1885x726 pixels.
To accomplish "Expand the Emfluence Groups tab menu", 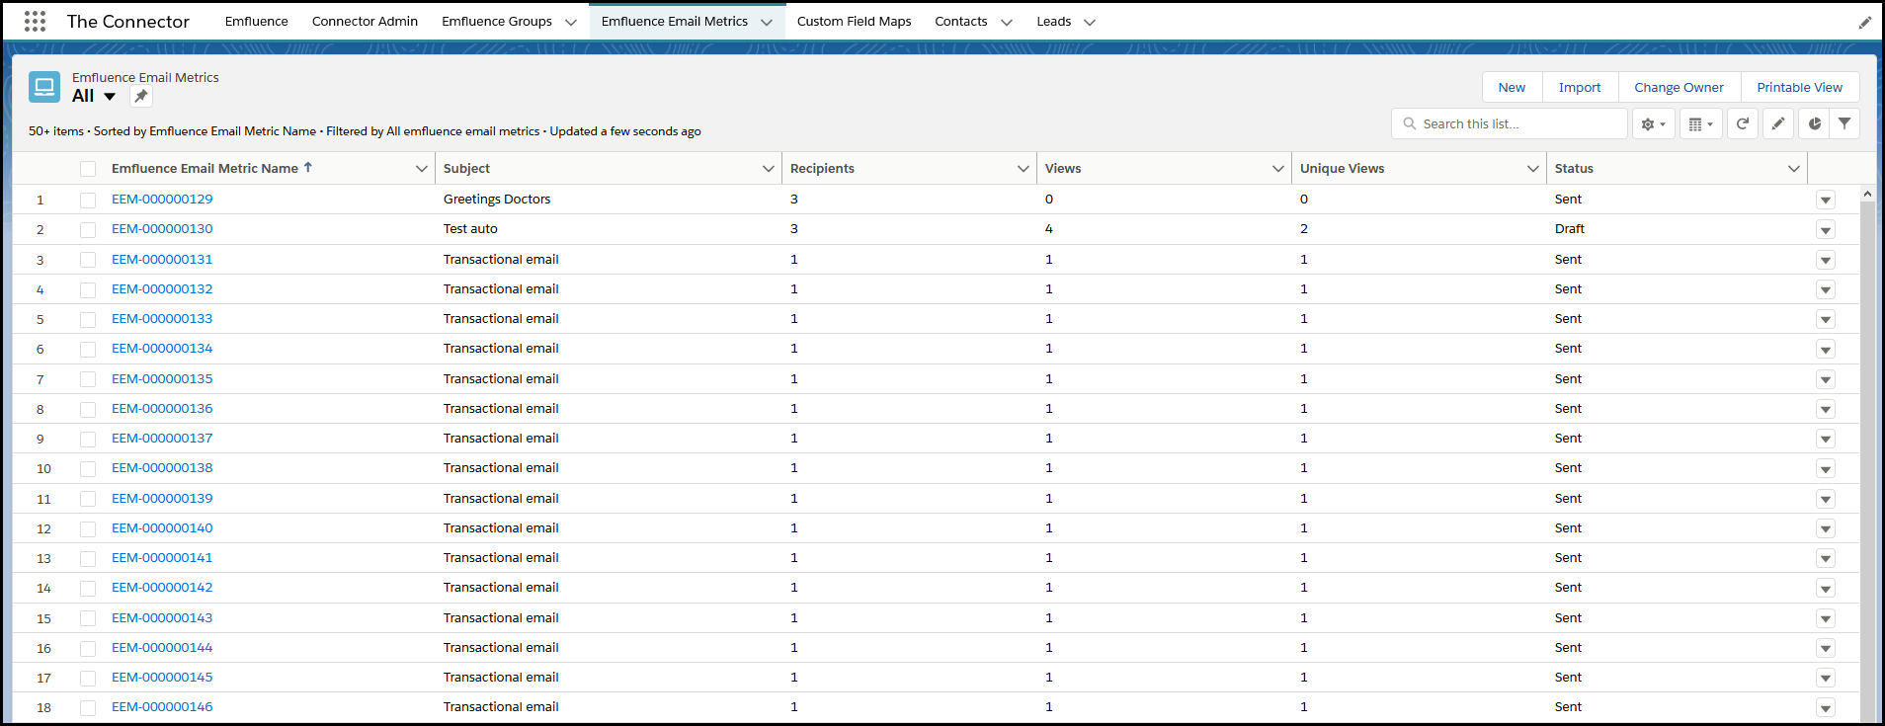I will point(570,22).
